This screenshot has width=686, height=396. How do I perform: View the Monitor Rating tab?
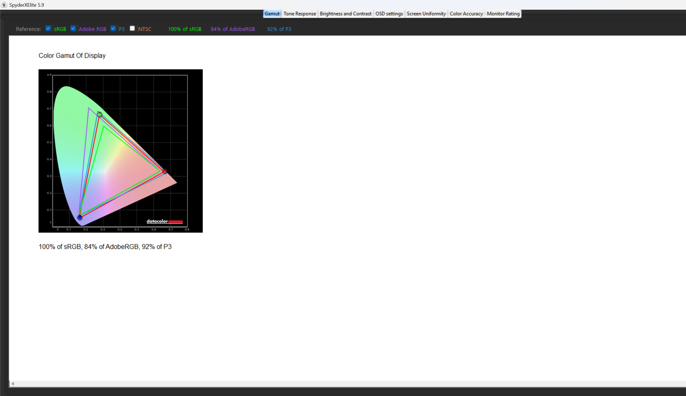(x=503, y=14)
